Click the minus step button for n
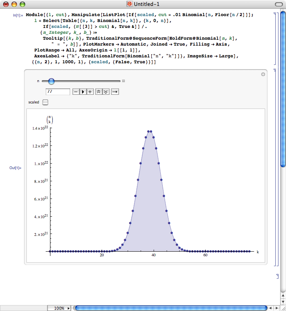Screen dimensions: 286x311 76,92
